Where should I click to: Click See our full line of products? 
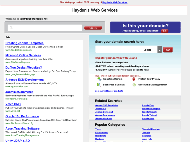point(109,91)
